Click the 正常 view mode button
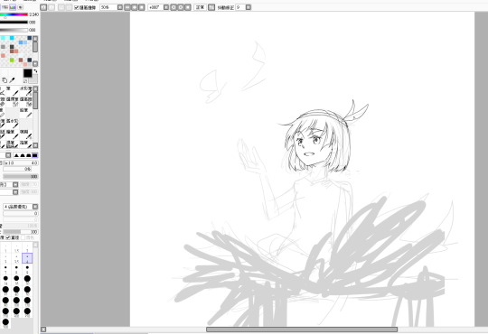Screen dimensions: 488x334 click(x=200, y=7)
